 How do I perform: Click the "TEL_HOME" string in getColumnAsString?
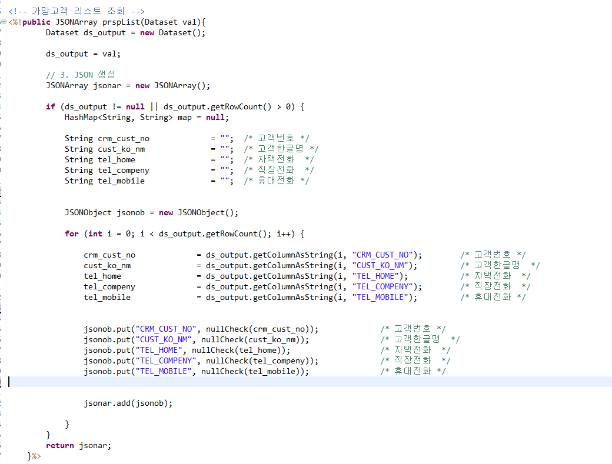pos(375,276)
